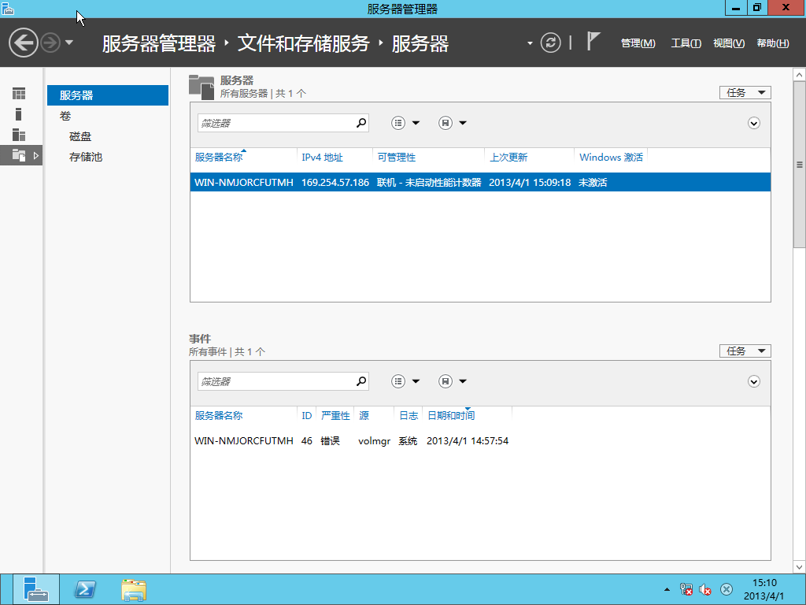The width and height of the screenshot is (806, 605).
Task: Sort by IPv4 地址 column
Action: point(322,158)
